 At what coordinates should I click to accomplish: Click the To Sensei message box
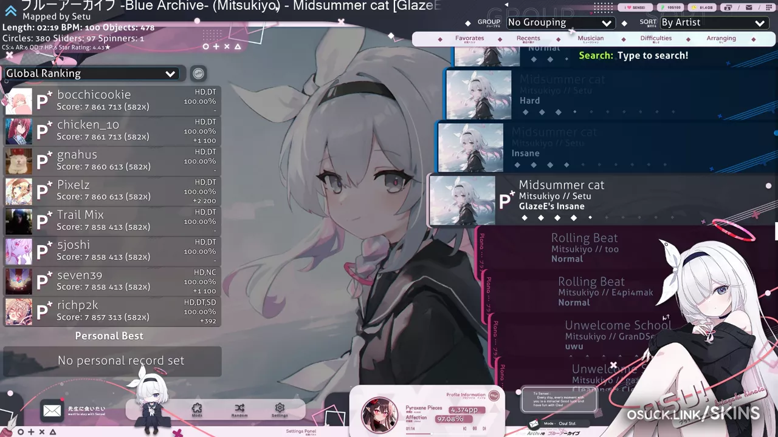[x=559, y=399]
